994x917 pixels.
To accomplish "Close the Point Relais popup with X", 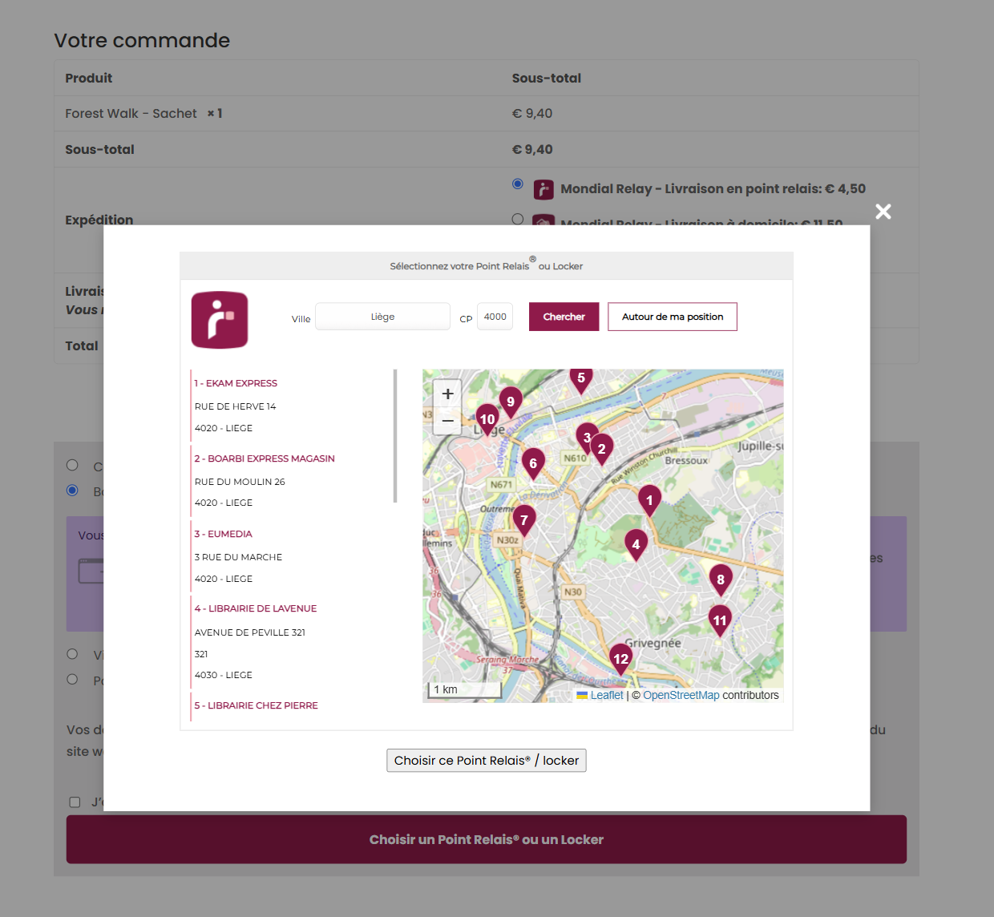I will point(883,212).
